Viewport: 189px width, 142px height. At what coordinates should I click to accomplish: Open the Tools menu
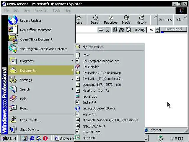(56, 10)
